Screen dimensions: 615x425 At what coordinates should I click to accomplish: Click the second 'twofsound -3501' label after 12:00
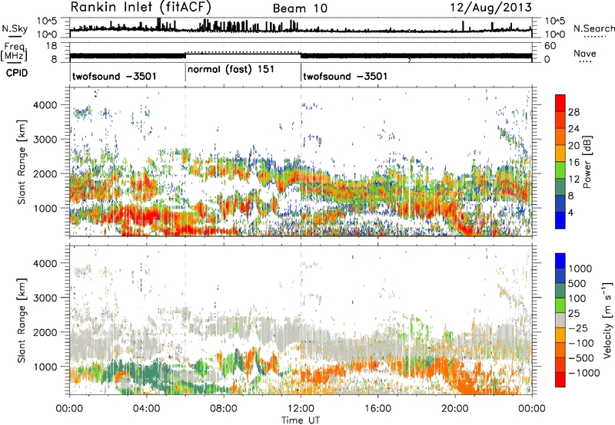click(345, 76)
